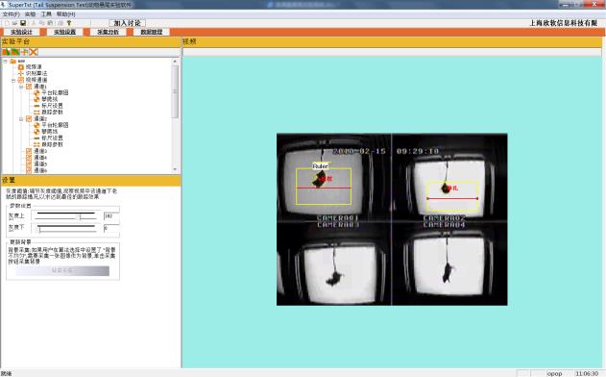The width and height of the screenshot is (606, 377).
Task: Click the save disk icon in toolbar
Action: [23, 23]
